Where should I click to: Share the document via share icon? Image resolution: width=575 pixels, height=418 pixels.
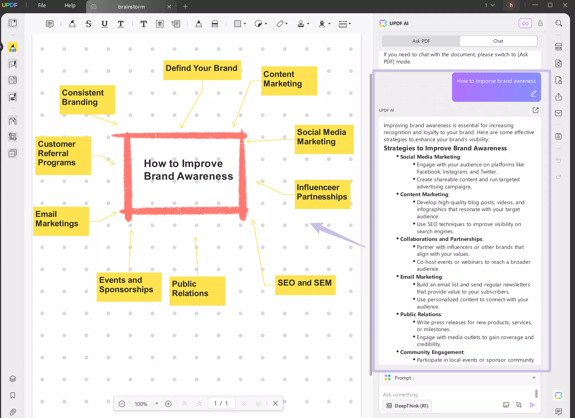tap(559, 97)
